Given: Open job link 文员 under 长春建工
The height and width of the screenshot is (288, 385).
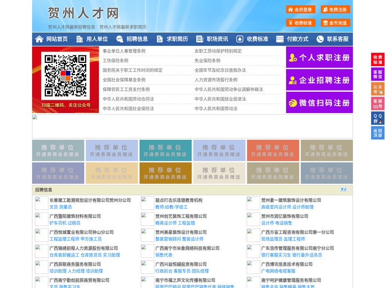Looking at the screenshot, I should (x=54, y=207).
